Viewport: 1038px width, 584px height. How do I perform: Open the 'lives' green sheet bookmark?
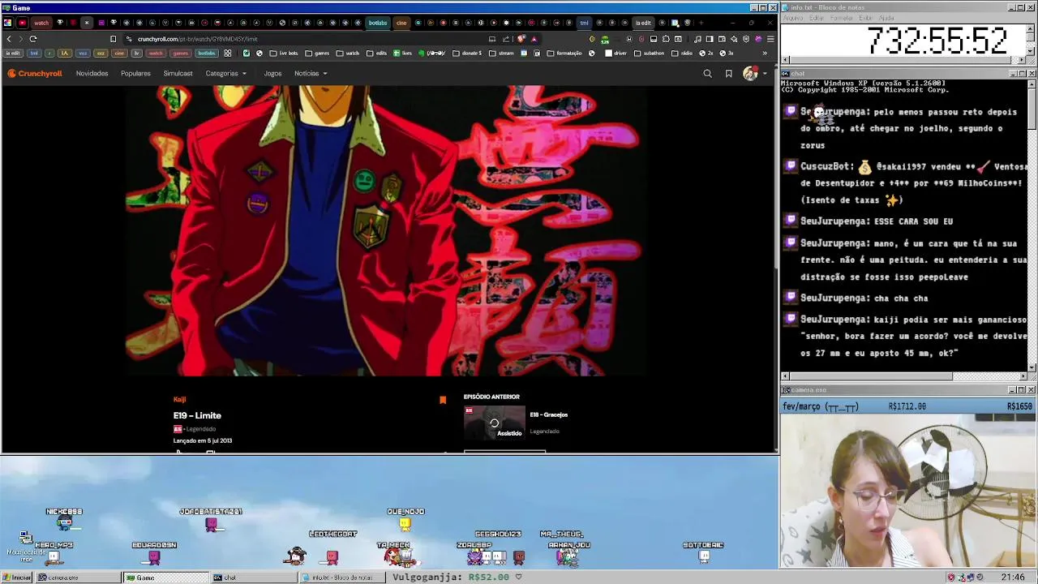tap(403, 54)
